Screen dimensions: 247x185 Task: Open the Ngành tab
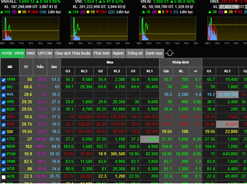tap(118, 53)
